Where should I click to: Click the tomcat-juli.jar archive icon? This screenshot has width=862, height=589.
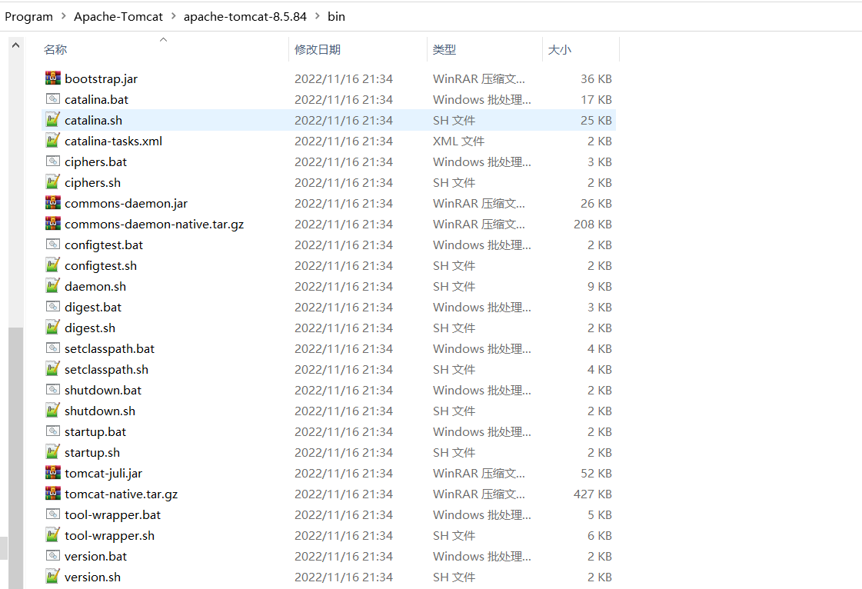(53, 473)
